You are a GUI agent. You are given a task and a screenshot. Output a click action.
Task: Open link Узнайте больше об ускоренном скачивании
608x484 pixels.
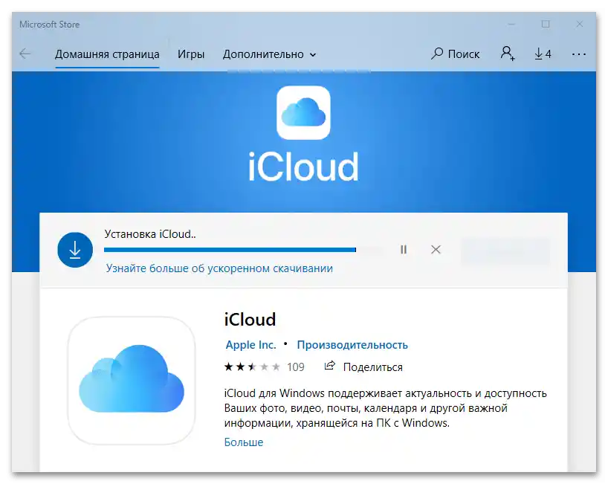pyautogui.click(x=219, y=268)
